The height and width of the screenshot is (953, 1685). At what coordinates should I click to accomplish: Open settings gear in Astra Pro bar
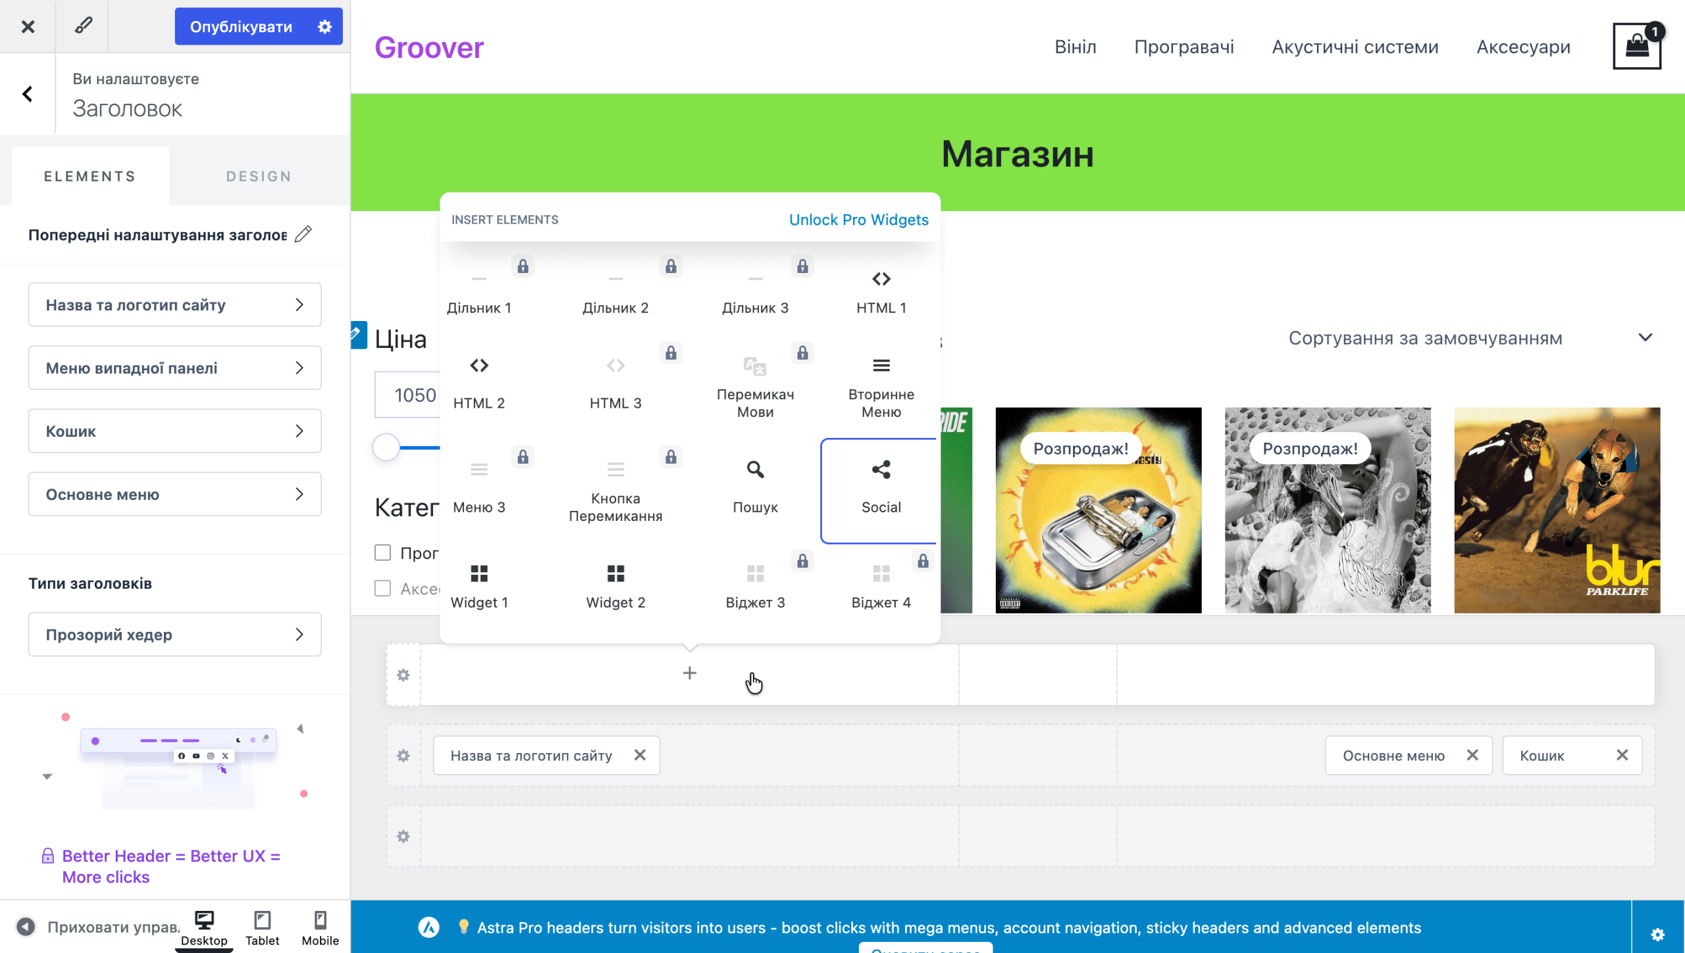point(1657,934)
